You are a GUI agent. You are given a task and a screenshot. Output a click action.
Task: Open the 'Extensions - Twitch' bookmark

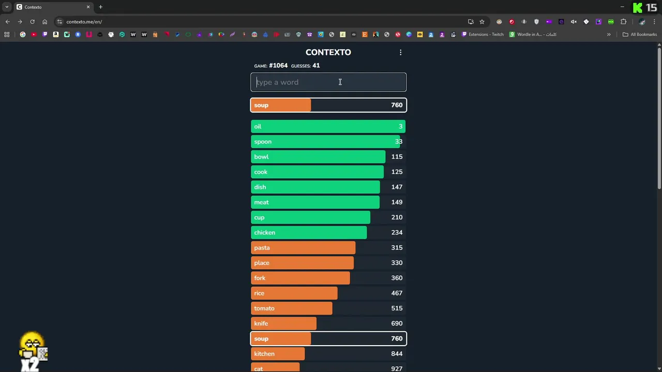pos(483,35)
